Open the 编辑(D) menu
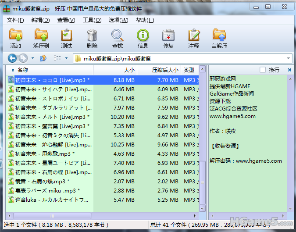 click(x=40, y=20)
